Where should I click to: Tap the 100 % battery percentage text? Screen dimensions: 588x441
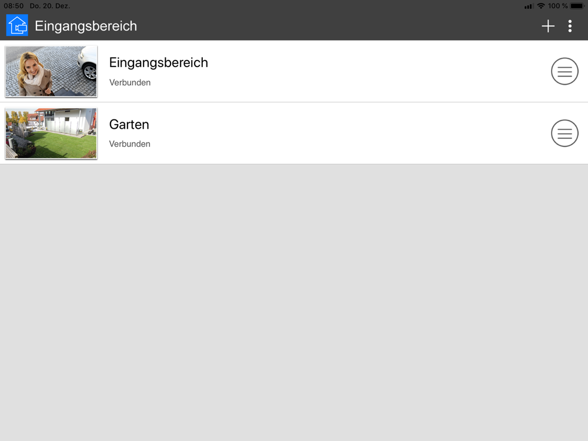(x=557, y=6)
